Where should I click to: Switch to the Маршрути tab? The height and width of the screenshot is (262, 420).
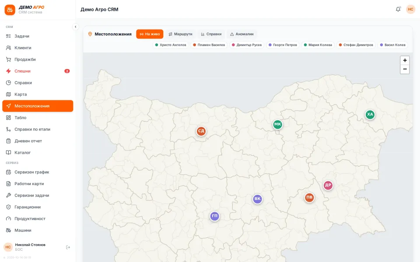click(x=180, y=34)
